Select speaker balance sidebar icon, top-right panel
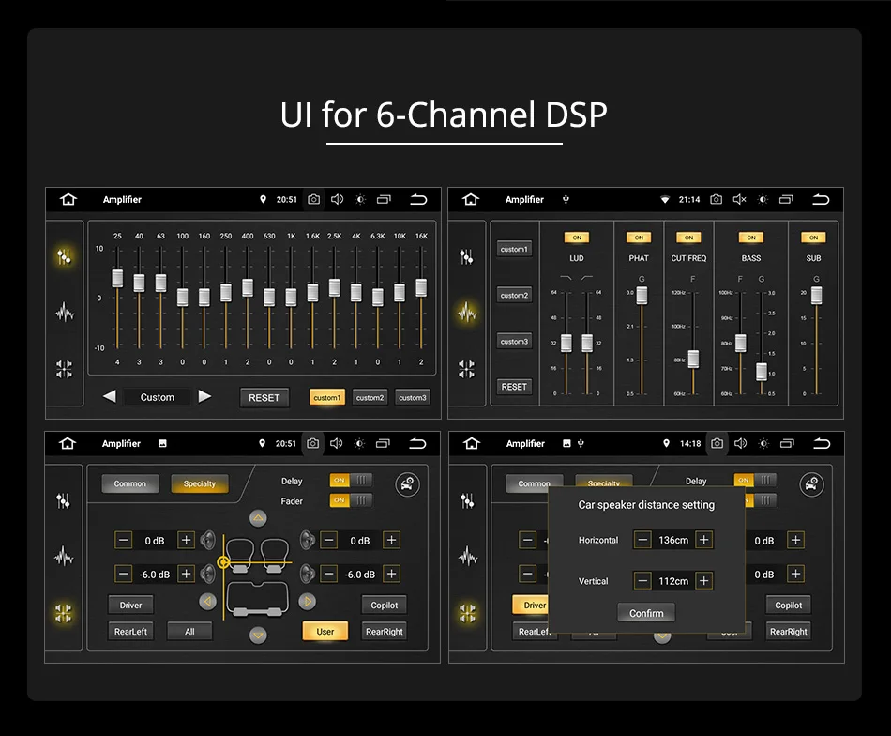Screen dimensions: 891x736 [466, 369]
